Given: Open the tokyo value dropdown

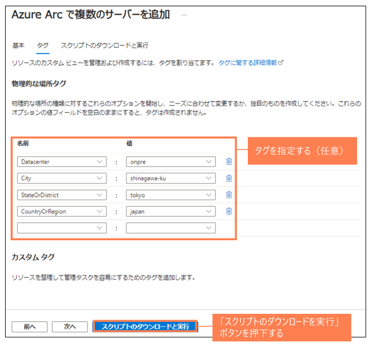Looking at the screenshot, I should tap(171, 195).
